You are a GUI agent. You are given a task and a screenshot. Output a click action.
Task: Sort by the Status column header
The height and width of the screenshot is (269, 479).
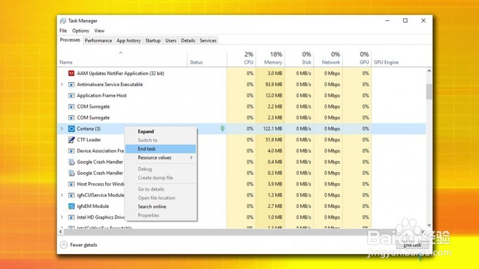tap(207, 59)
